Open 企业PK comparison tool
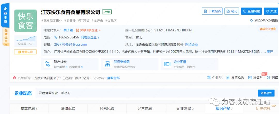This screenshot has width=279, height=114. coord(215,78)
